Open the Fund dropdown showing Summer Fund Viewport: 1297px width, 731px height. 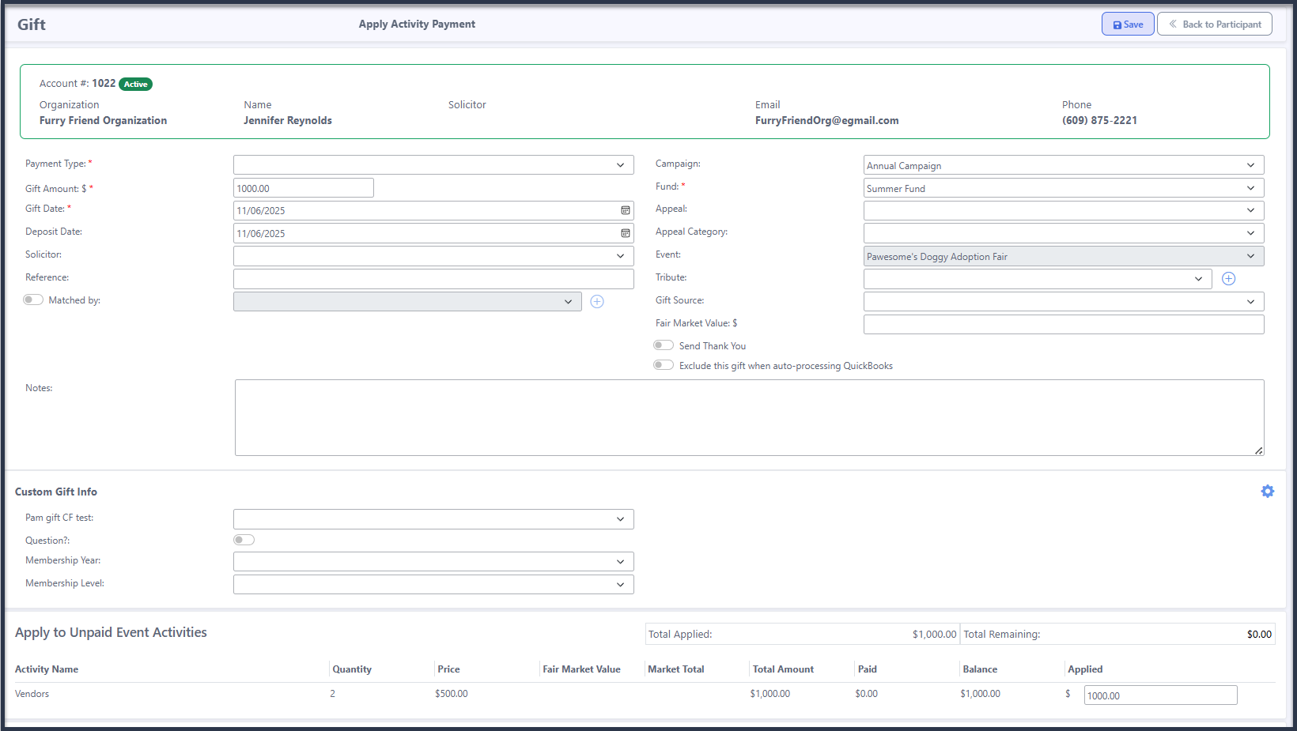tap(1063, 189)
